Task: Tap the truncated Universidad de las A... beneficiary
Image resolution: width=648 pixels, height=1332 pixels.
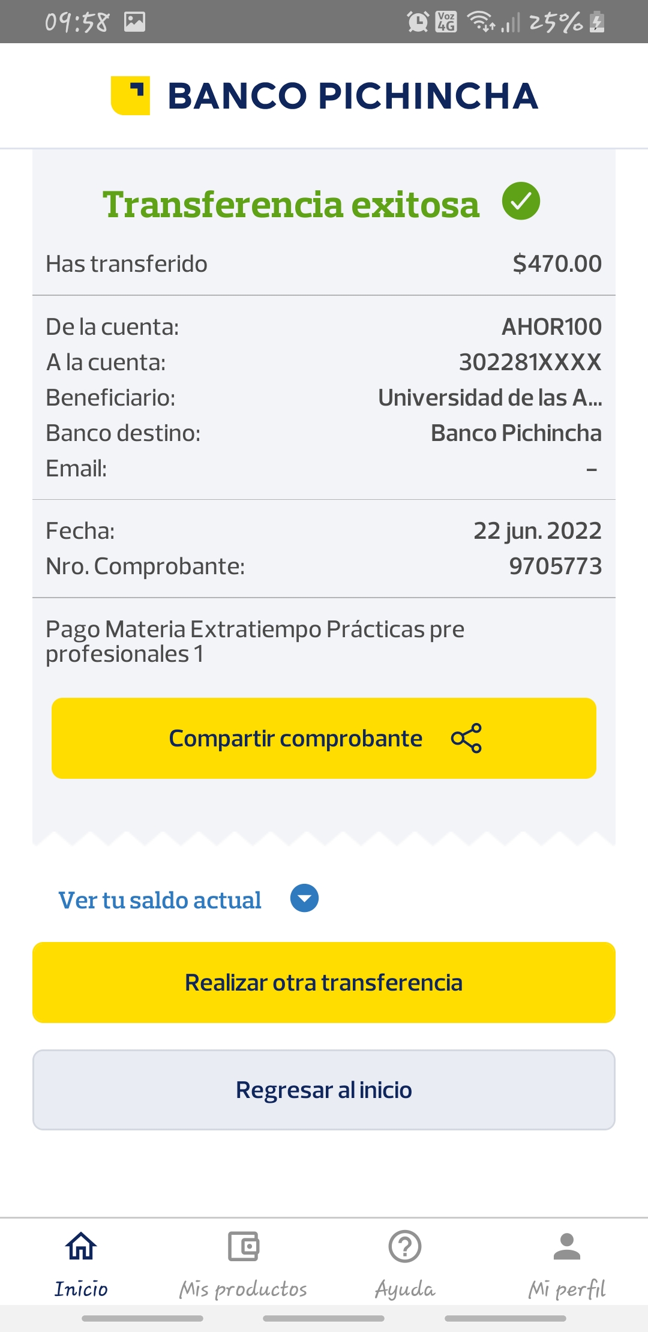Action: (490, 398)
